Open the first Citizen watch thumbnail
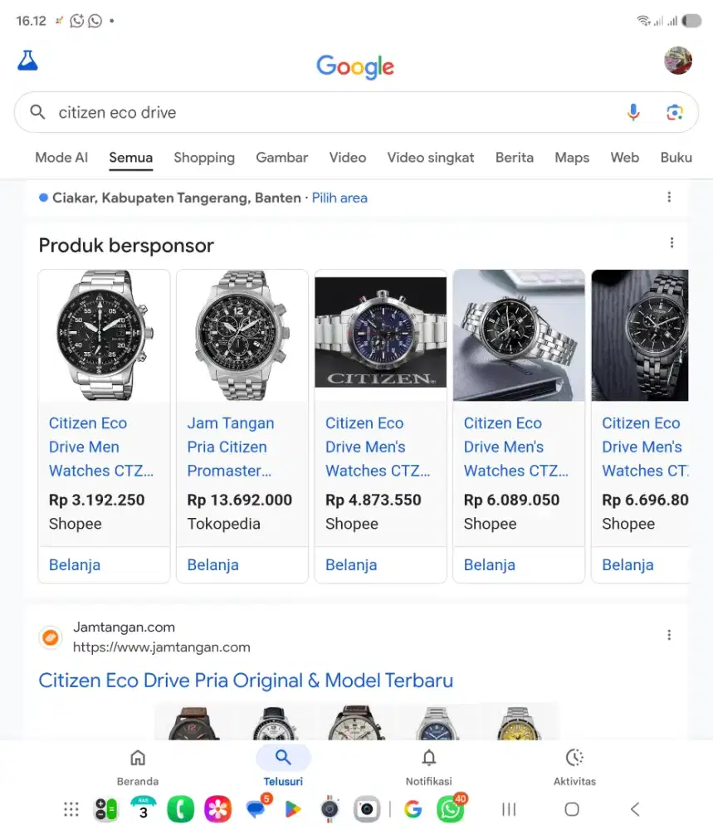The height and width of the screenshot is (830, 713). tap(103, 335)
